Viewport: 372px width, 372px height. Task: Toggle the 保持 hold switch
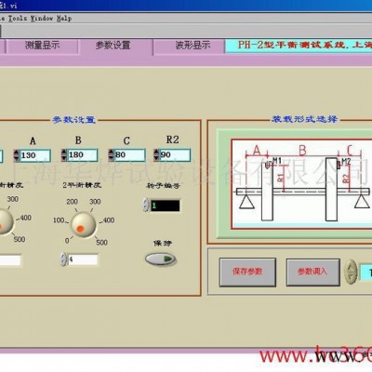pos(161,259)
